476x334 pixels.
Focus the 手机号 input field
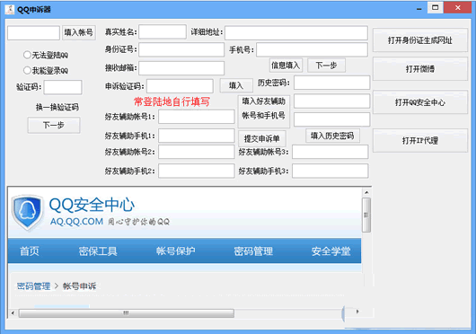312,49
